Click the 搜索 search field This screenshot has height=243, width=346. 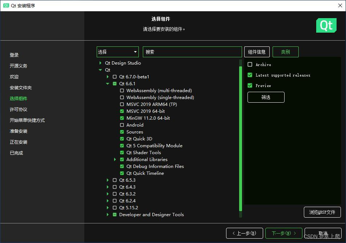click(x=192, y=52)
